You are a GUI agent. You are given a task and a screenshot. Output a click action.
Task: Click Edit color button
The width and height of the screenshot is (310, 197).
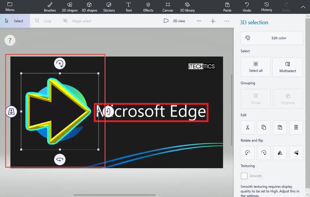pos(272,38)
